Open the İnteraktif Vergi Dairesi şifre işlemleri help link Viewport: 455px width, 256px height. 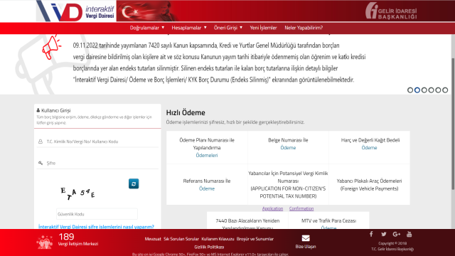pyautogui.click(x=96, y=226)
